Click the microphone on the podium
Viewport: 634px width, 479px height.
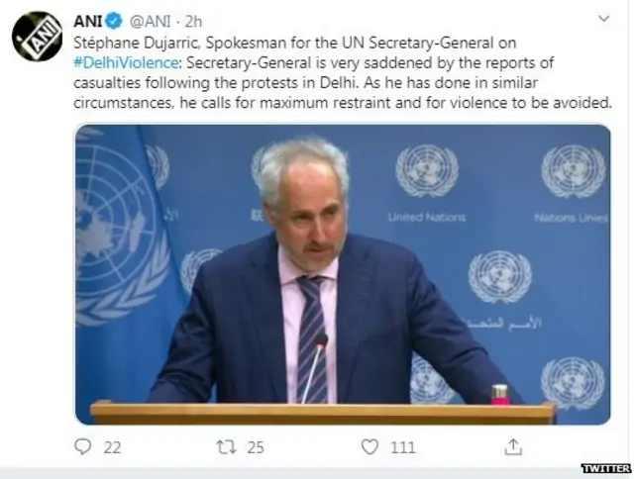click(x=316, y=367)
